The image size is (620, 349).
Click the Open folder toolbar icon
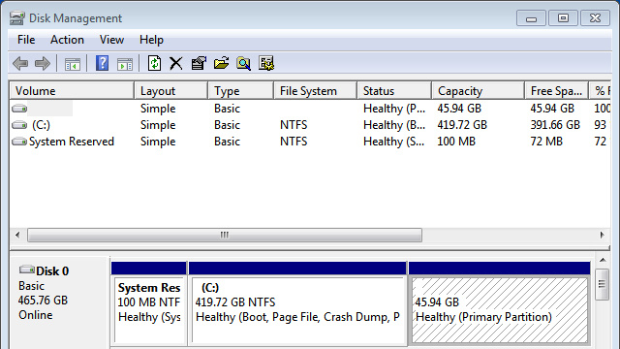click(221, 63)
